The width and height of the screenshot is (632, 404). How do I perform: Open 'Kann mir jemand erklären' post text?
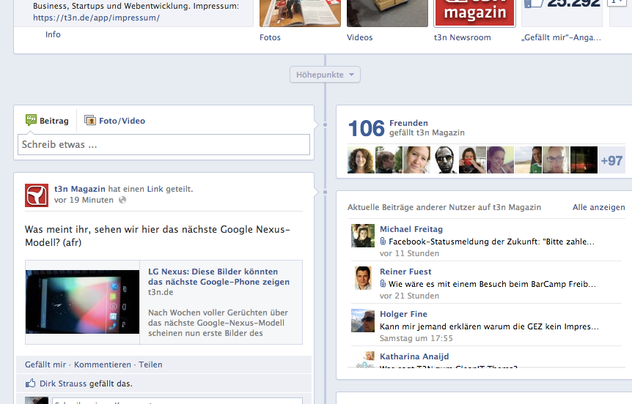pos(489,326)
